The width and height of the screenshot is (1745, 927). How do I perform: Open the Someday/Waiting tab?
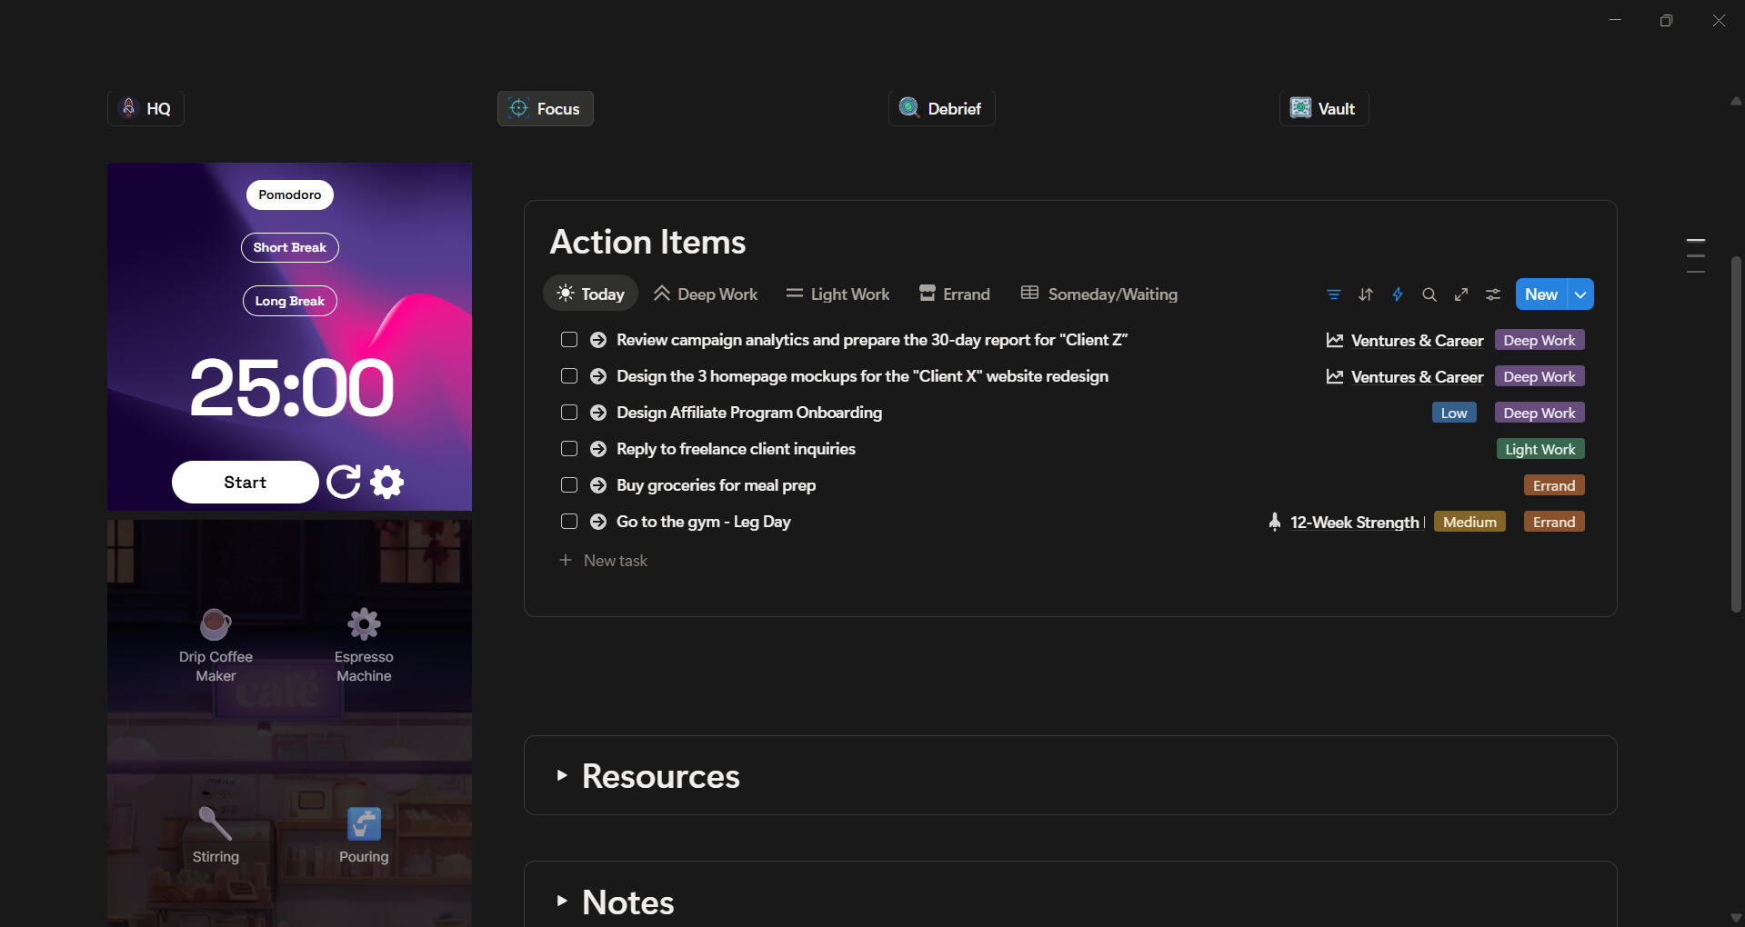pos(1098,294)
